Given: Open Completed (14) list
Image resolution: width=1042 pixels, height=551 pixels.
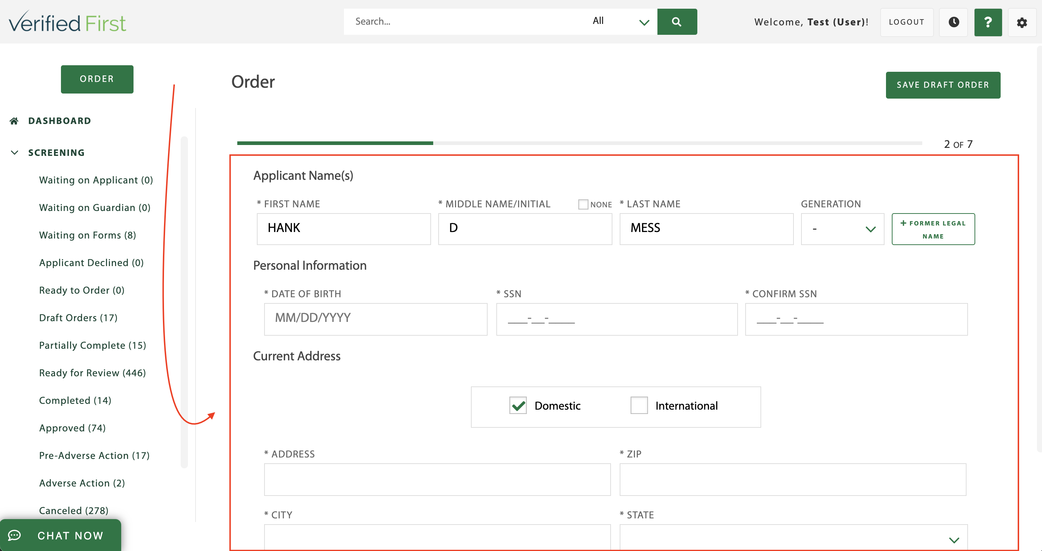Looking at the screenshot, I should pos(75,400).
